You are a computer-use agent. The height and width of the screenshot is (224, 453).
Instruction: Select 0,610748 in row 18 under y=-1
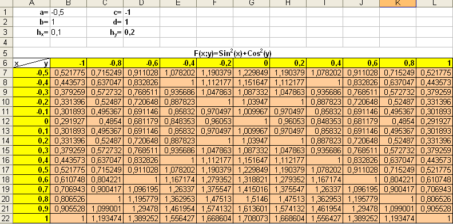click(x=69, y=179)
